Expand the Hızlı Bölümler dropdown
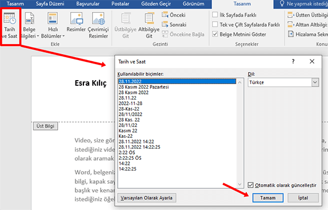 pos(53,26)
